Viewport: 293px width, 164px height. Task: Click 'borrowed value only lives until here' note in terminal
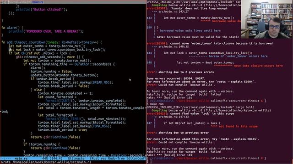[190, 31]
